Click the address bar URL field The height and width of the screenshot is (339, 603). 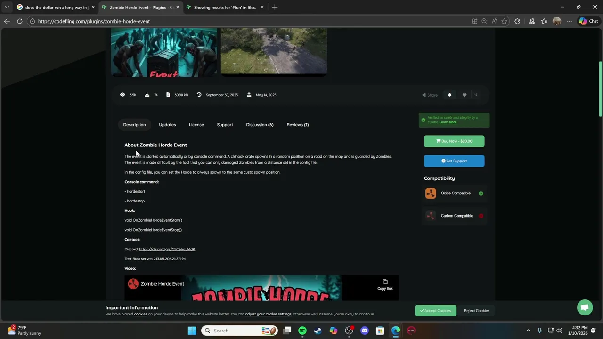point(250,21)
